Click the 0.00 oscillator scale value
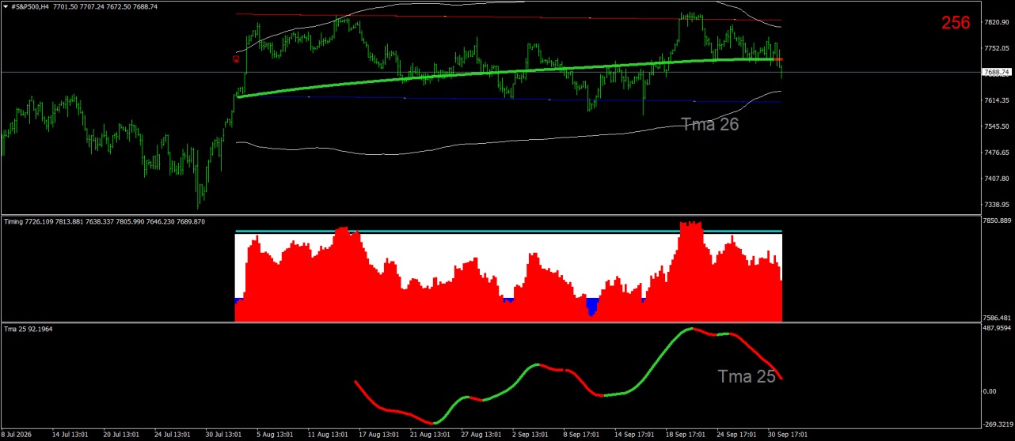 [x=990, y=391]
